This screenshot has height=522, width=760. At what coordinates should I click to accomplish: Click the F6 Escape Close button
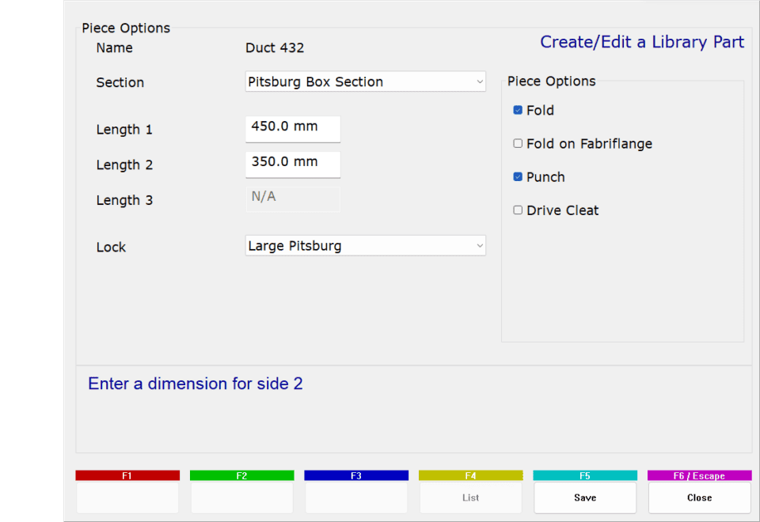click(x=699, y=497)
